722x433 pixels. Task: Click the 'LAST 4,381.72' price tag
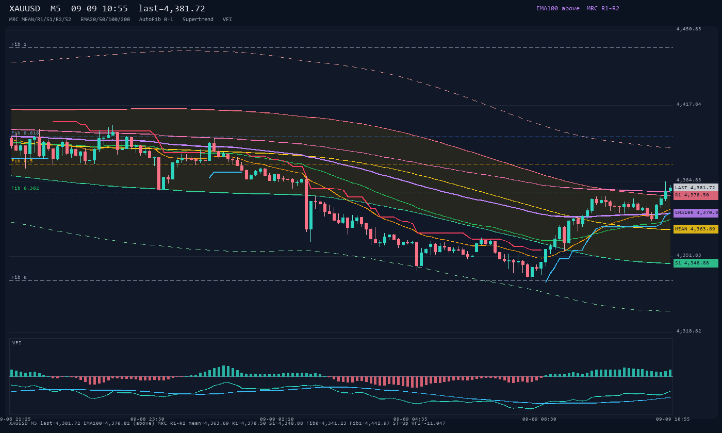point(696,188)
